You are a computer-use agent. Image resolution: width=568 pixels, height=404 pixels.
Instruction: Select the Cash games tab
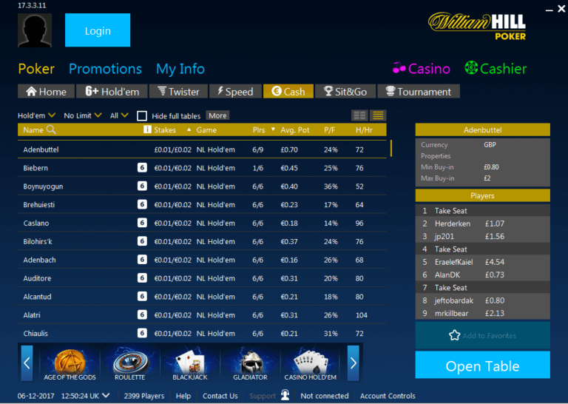point(288,91)
